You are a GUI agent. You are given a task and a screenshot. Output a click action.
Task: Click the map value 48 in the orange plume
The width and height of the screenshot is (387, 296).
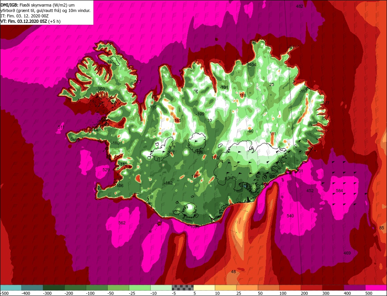coord(233,272)
